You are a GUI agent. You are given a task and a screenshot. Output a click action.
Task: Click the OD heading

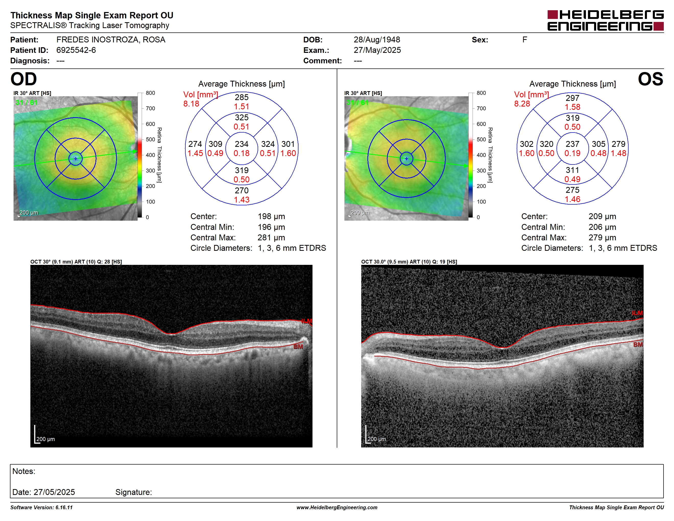[x=24, y=79]
